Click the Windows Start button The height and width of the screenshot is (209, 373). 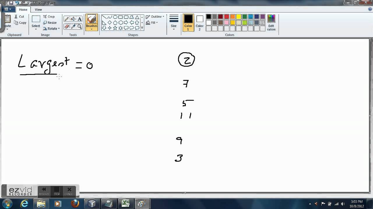(x=7, y=203)
